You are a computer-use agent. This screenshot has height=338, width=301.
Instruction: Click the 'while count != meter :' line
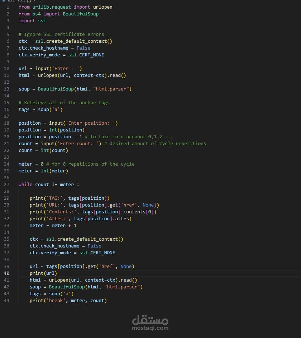[x=49, y=185]
